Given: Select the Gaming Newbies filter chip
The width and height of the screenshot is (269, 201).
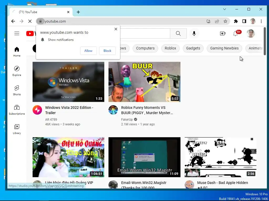Looking at the screenshot, I should click(x=224, y=48).
